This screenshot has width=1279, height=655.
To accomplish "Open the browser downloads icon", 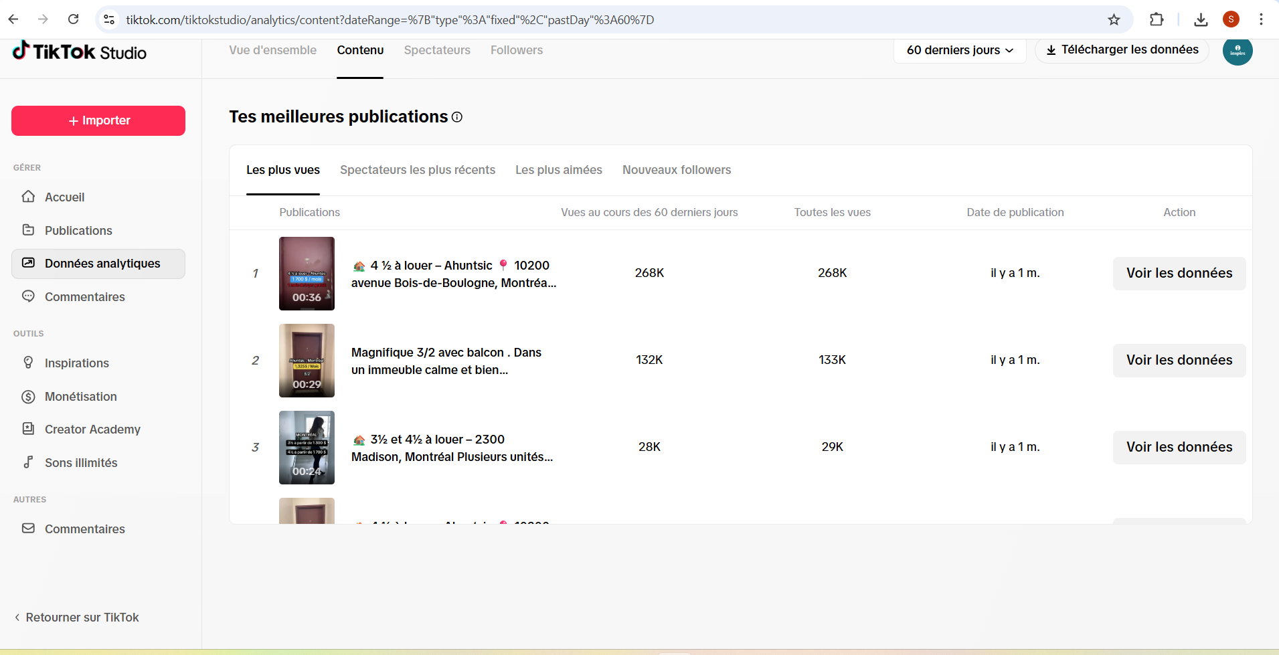I will point(1201,19).
